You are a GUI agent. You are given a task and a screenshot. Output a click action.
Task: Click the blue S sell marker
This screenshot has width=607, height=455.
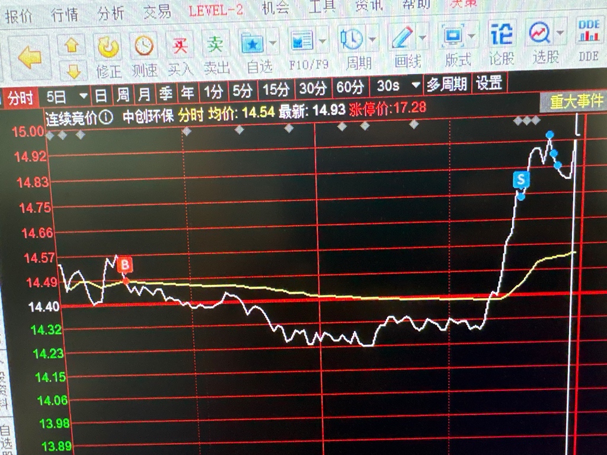tap(521, 180)
